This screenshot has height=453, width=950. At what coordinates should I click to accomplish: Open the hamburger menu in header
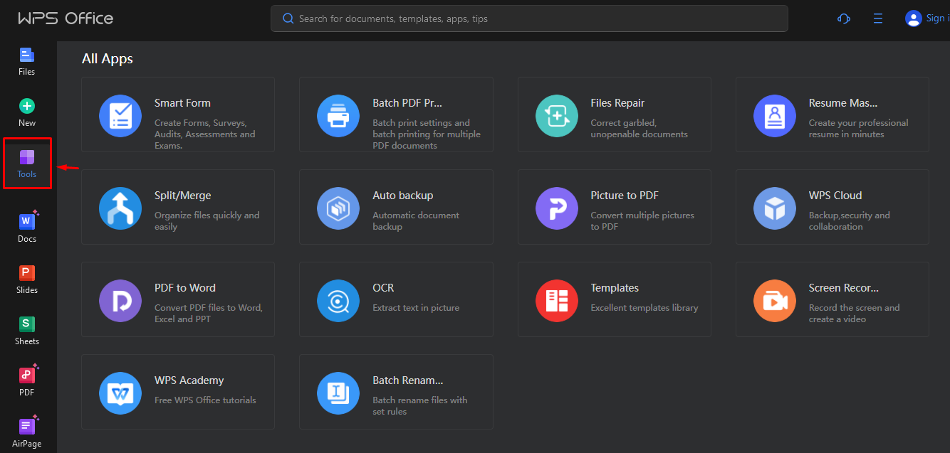[878, 18]
